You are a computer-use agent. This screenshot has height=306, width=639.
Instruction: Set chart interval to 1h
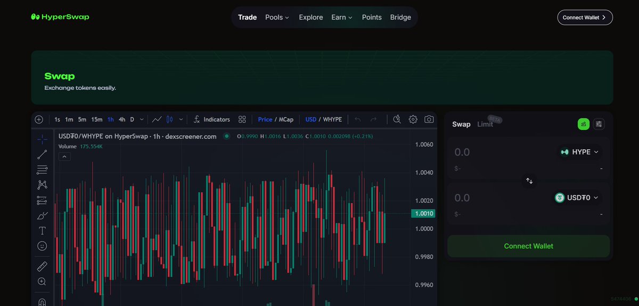[x=111, y=119]
